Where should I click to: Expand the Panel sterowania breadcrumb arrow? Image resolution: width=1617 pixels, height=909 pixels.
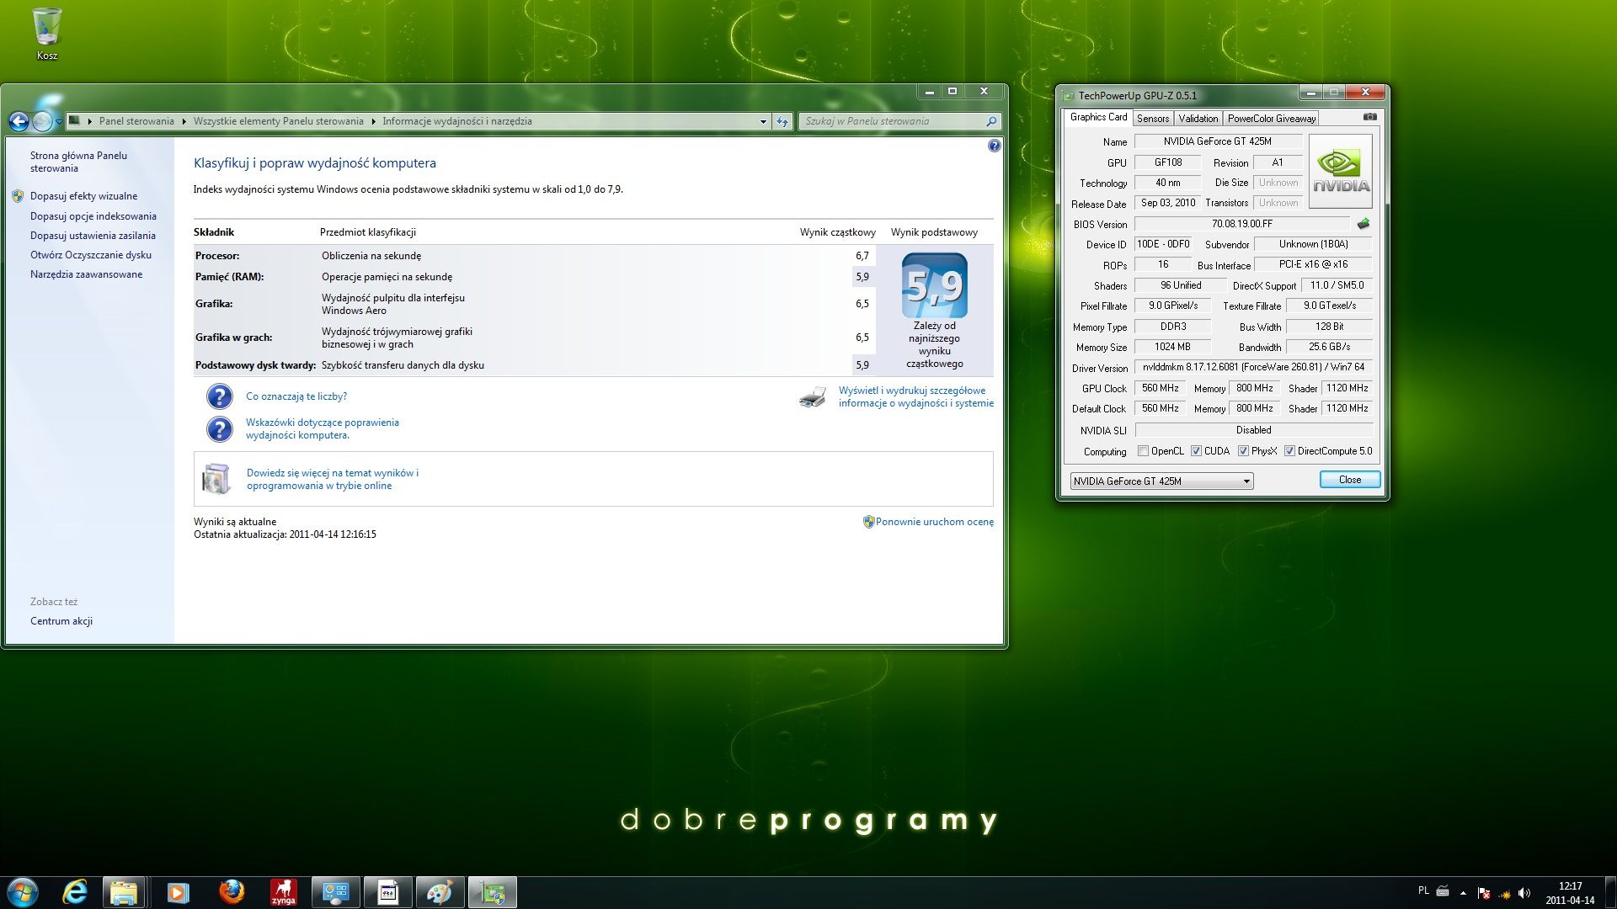click(x=184, y=121)
